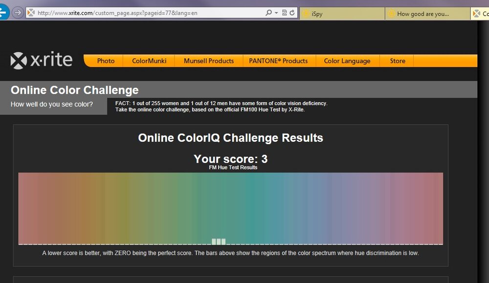Screen dimensions: 489x283
Task: Open the Color Language menu item
Action: (347, 61)
